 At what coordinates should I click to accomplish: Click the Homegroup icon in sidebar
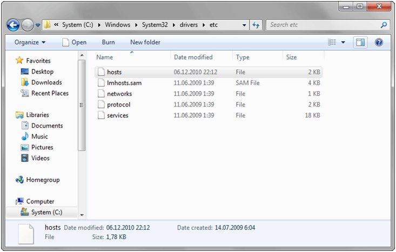[x=19, y=180]
